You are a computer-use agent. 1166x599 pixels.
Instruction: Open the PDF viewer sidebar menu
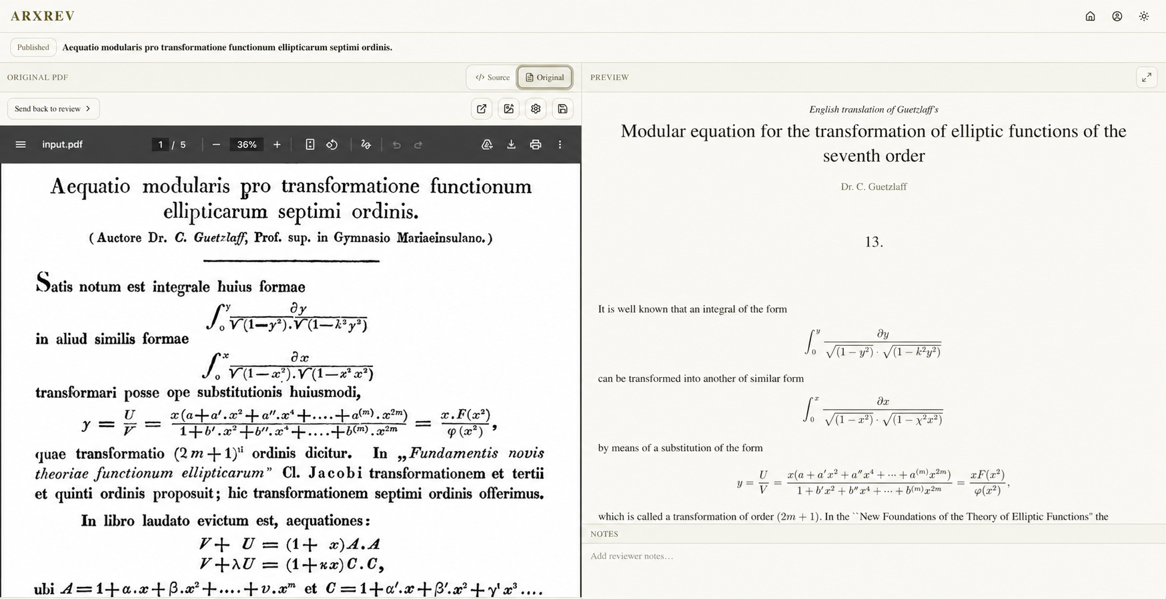click(21, 145)
